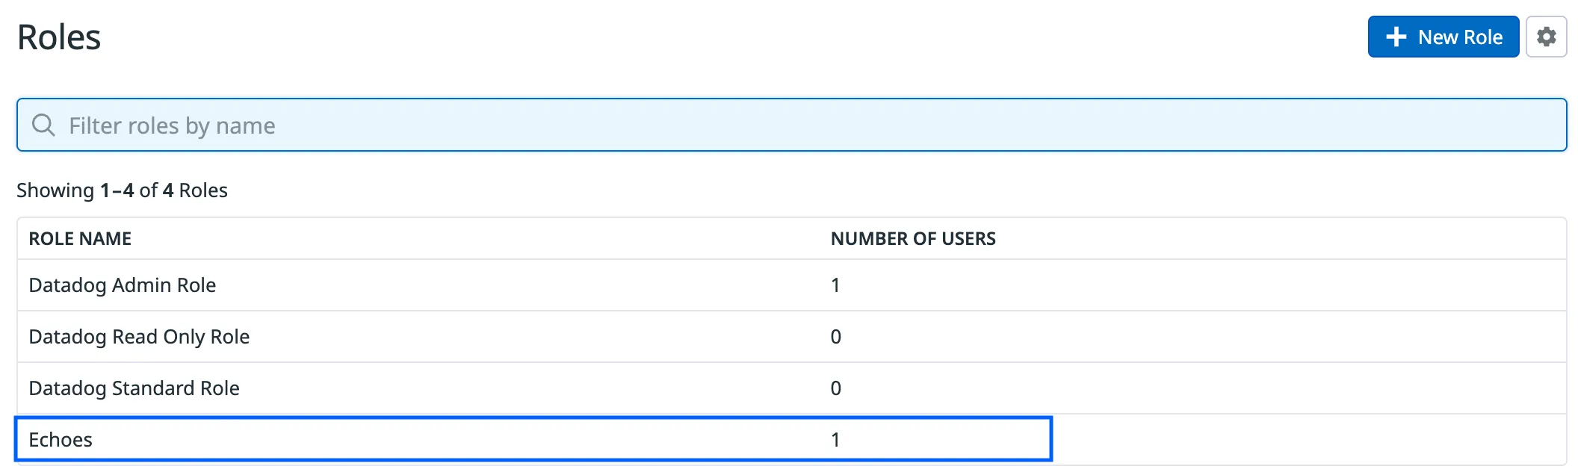
Task: Click the Roles page heading
Action: [59, 37]
